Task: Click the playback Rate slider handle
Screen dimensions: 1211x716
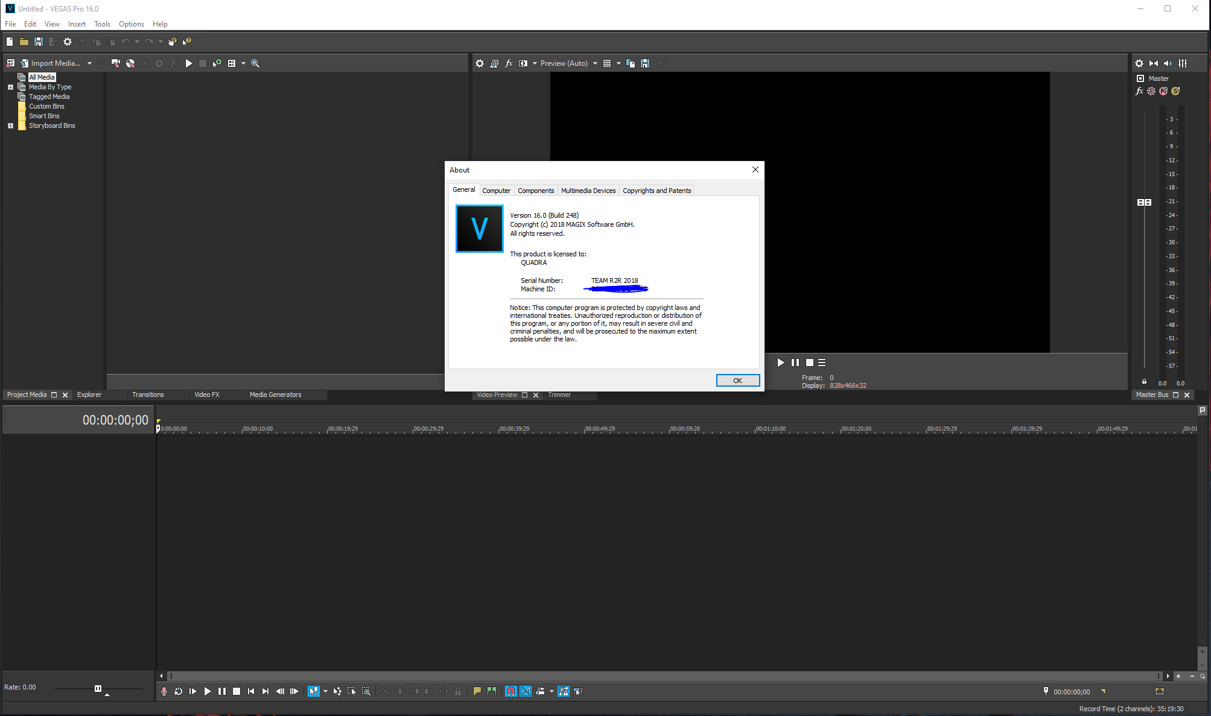Action: (98, 688)
